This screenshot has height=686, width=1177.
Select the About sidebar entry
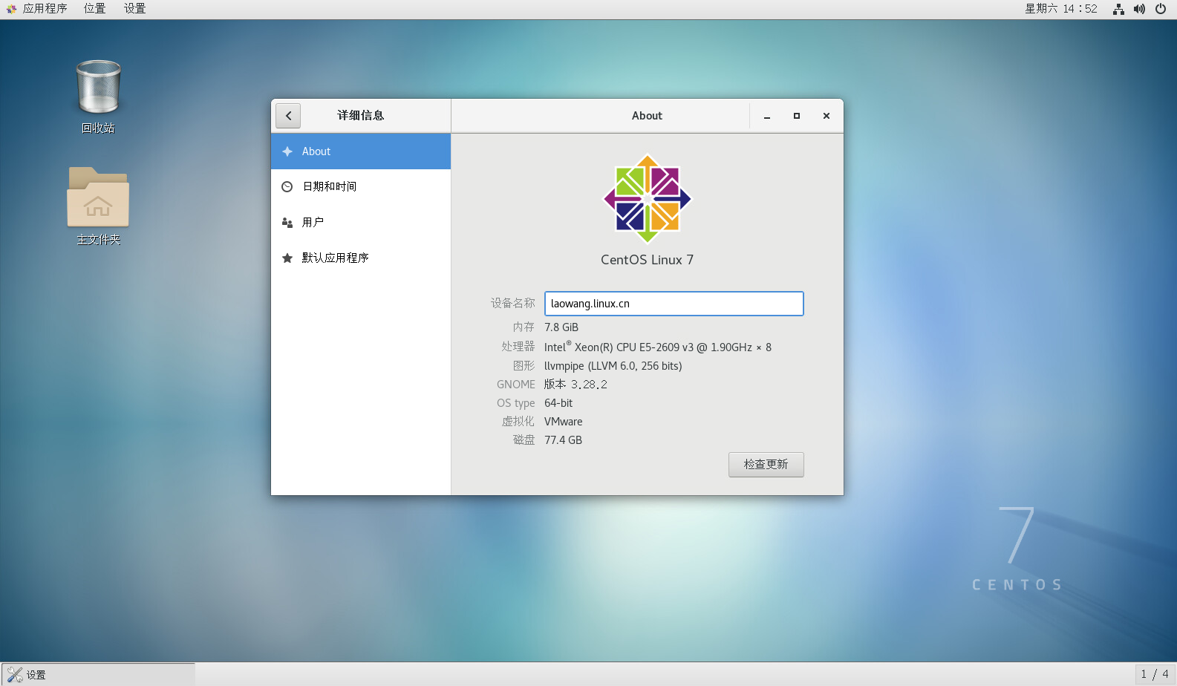pyautogui.click(x=361, y=151)
